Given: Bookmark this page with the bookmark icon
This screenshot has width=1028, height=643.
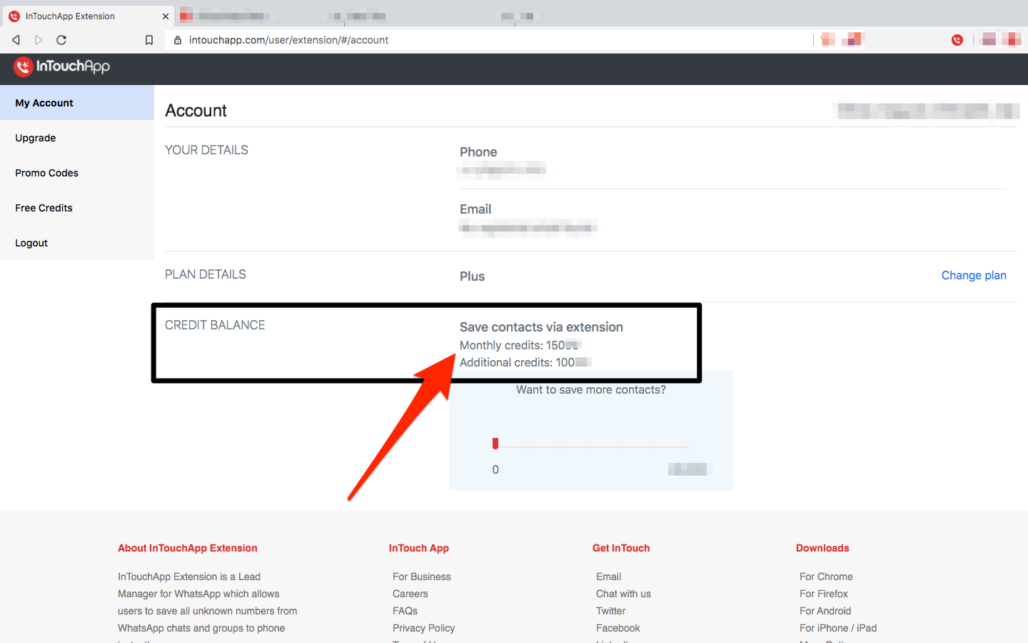Looking at the screenshot, I should tap(149, 40).
